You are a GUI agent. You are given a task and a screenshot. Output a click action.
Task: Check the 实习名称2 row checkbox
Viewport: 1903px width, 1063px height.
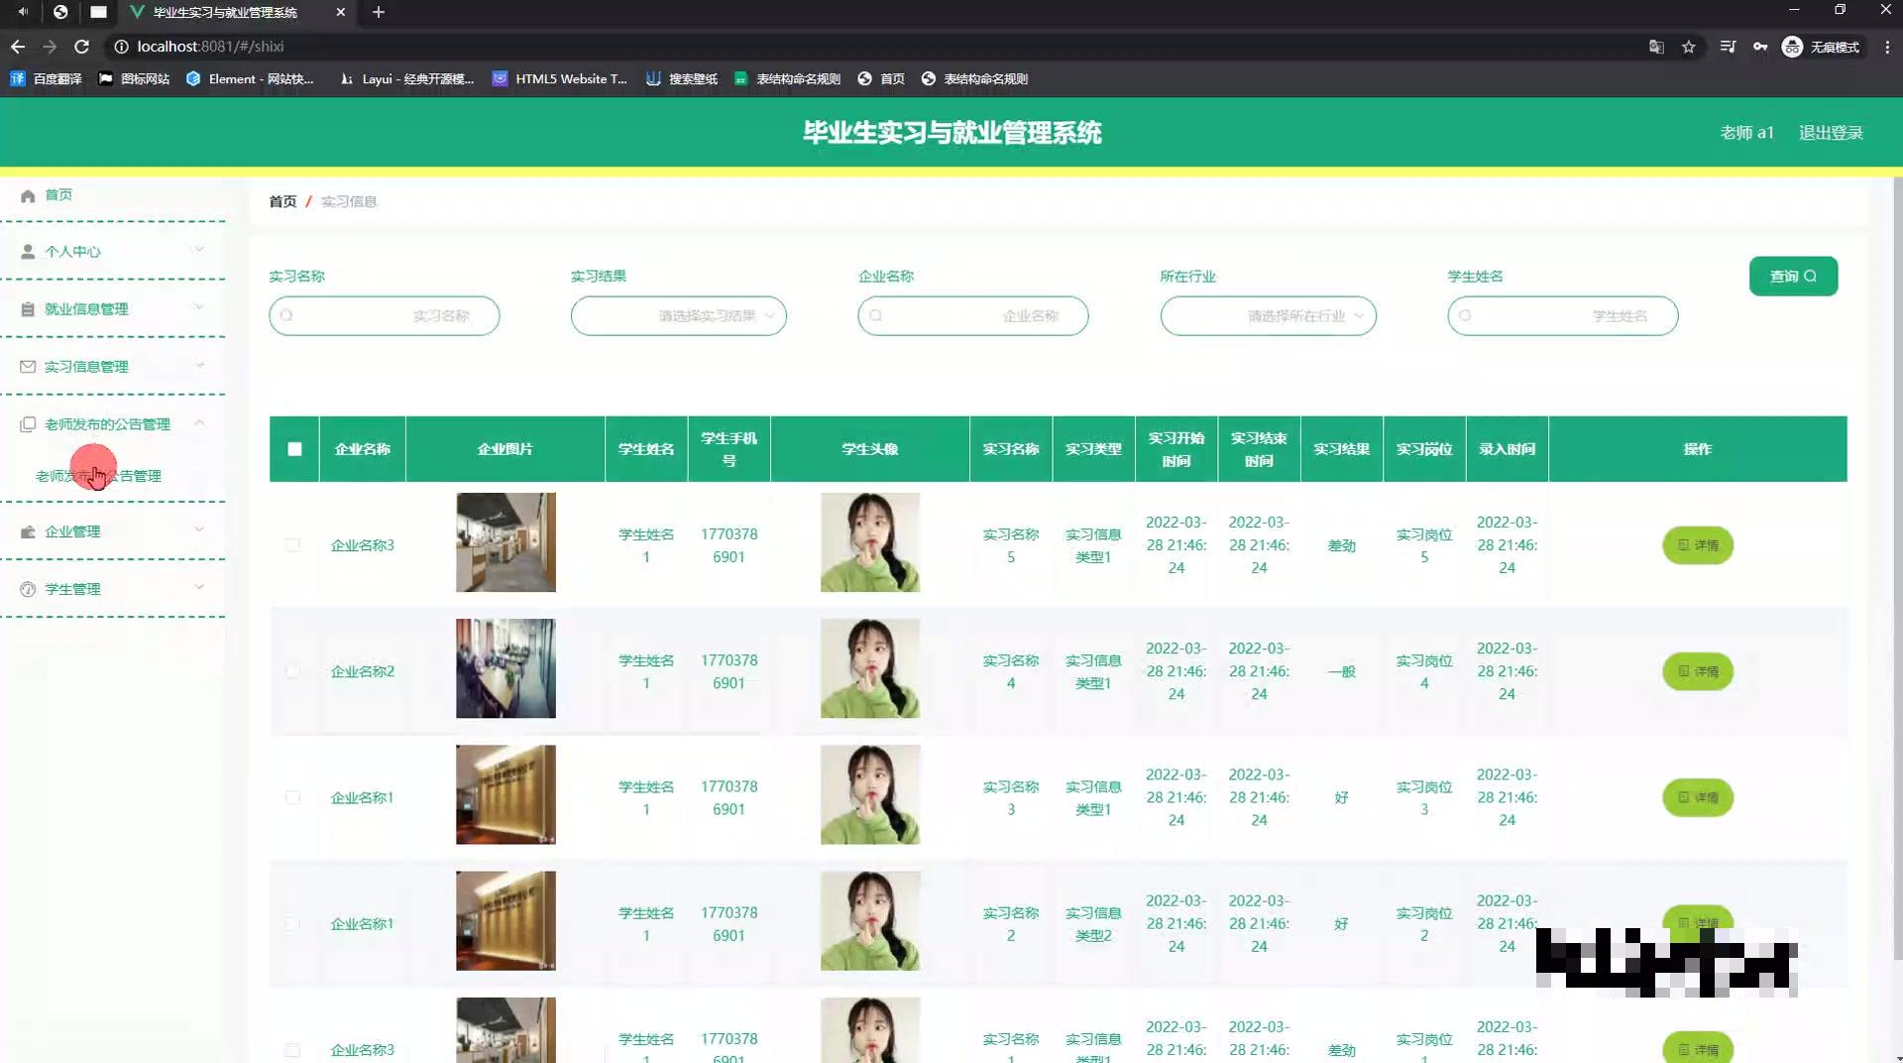click(292, 923)
